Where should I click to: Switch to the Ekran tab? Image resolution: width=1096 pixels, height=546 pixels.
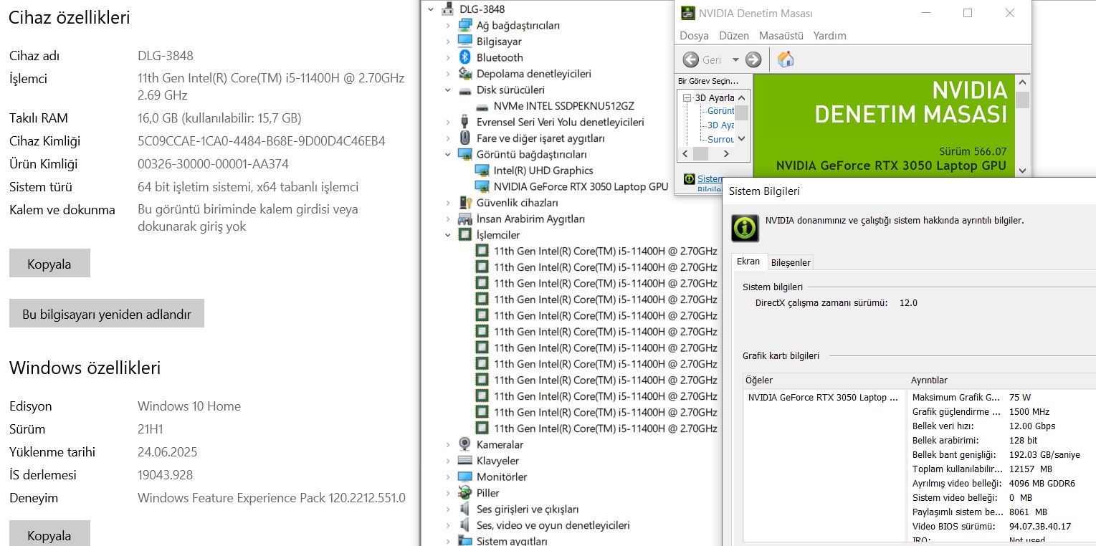coord(748,262)
